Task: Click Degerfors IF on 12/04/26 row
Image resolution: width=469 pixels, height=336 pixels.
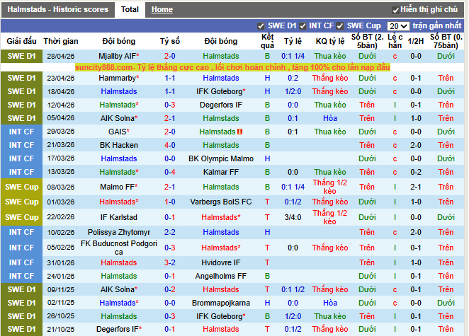Action: (221, 105)
